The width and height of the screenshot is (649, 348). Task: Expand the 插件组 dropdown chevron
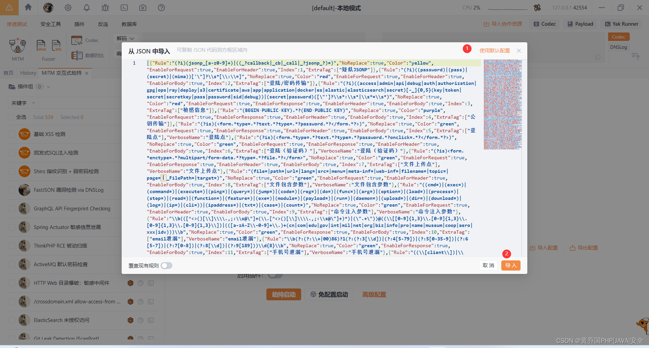tap(48, 87)
